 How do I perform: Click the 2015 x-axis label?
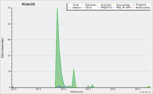(88, 89)
